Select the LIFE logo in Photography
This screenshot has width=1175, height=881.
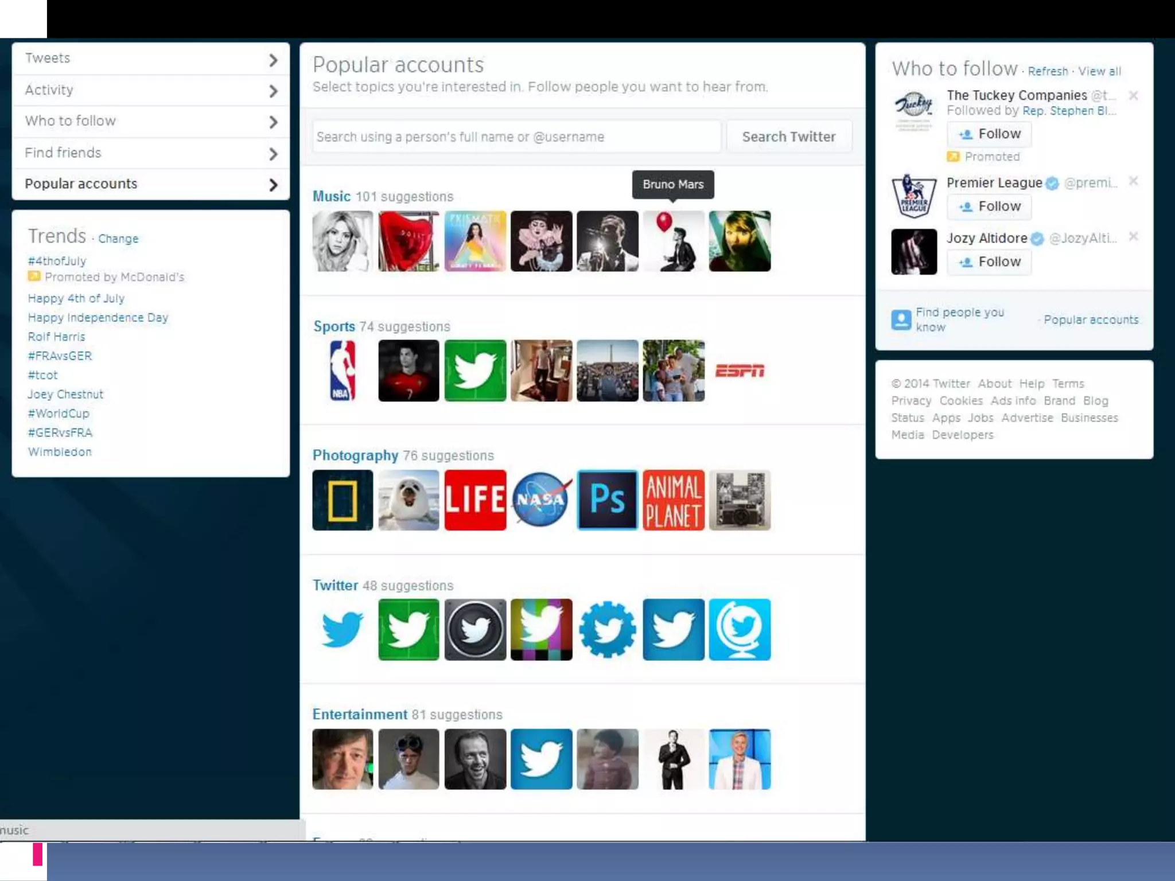pyautogui.click(x=475, y=500)
